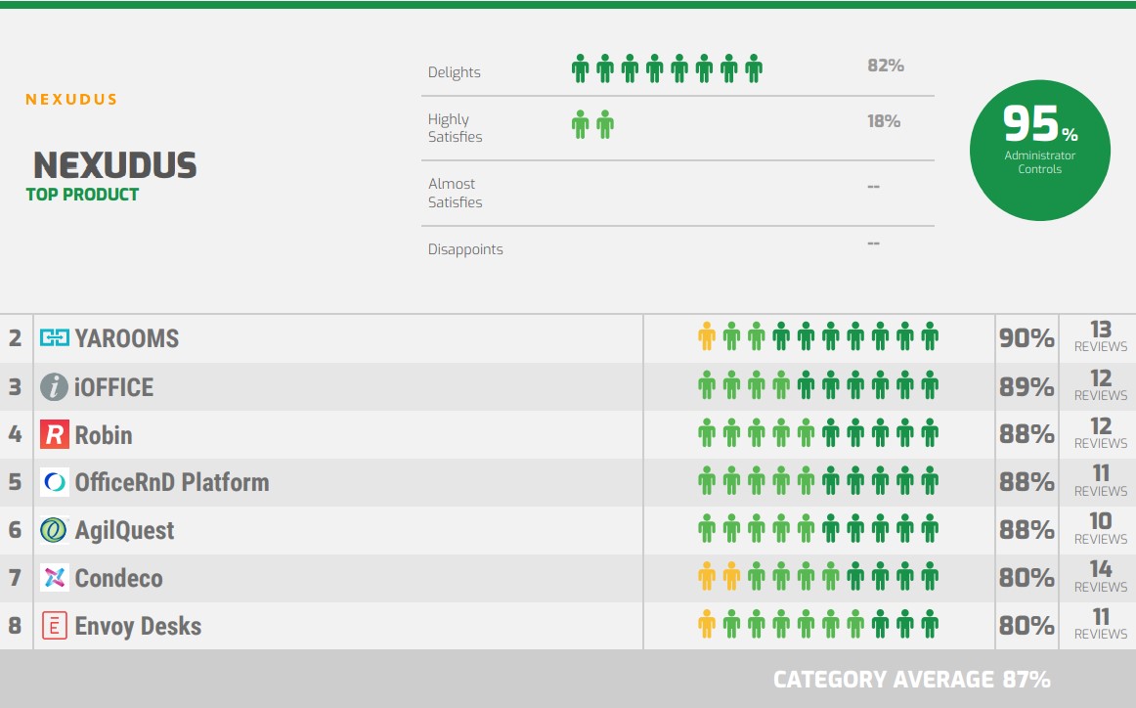Viewport: 1136px width, 708px height.
Task: Click rank number "4" beside Robin
Action: tap(16, 434)
